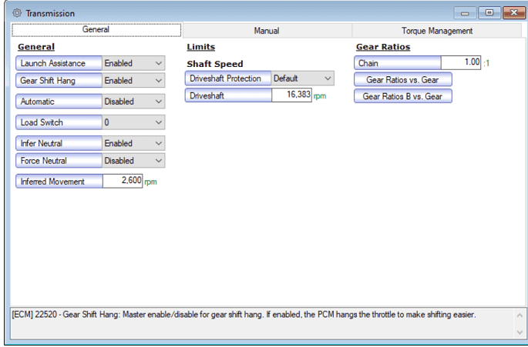Click the Shaft Speed subheading

pyautogui.click(x=215, y=64)
